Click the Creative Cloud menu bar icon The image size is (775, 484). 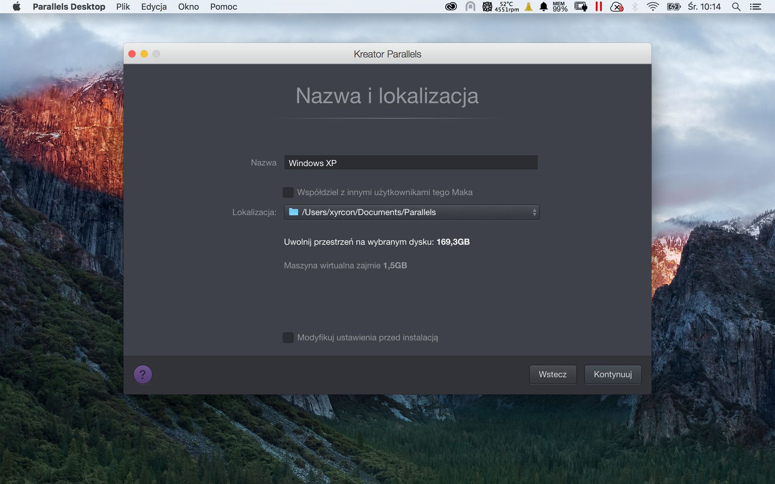(x=451, y=6)
